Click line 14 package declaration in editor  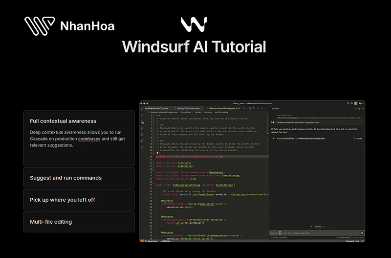coord(189,157)
